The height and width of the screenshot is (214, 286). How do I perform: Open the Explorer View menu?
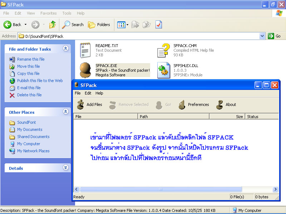tap(31, 13)
